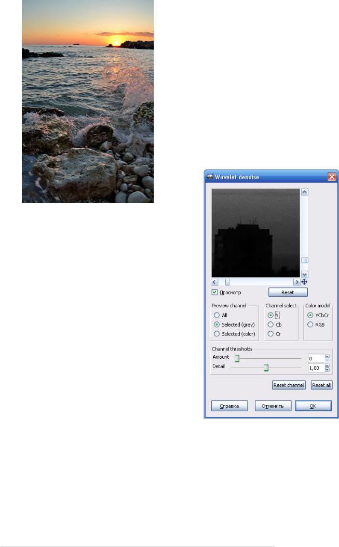Screen dimensions: 339x547
Task: Close the Wavelet denoise dialog
Action: pos(332,177)
